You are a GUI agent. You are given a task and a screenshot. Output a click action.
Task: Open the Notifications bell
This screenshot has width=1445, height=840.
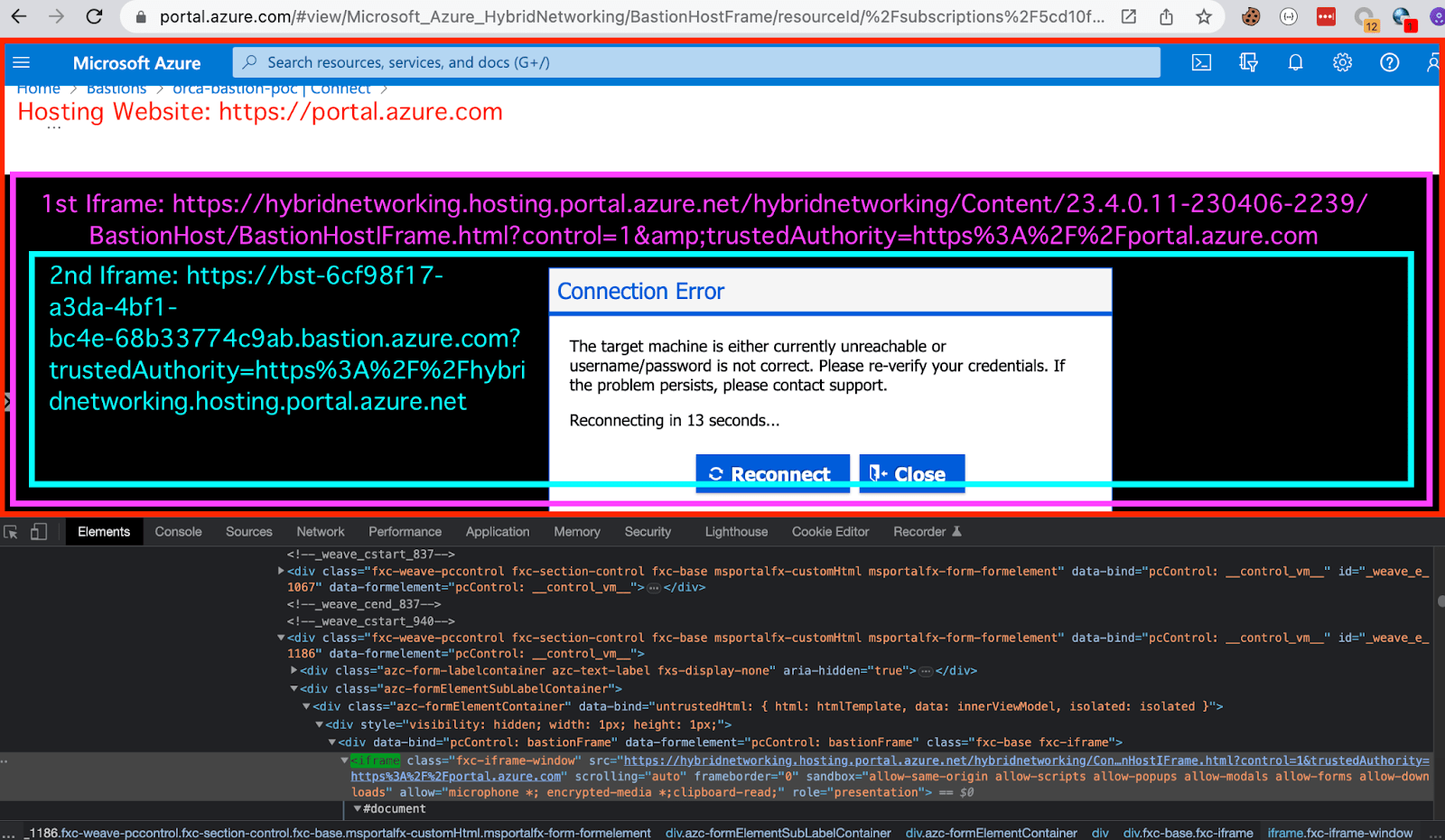(x=1295, y=62)
